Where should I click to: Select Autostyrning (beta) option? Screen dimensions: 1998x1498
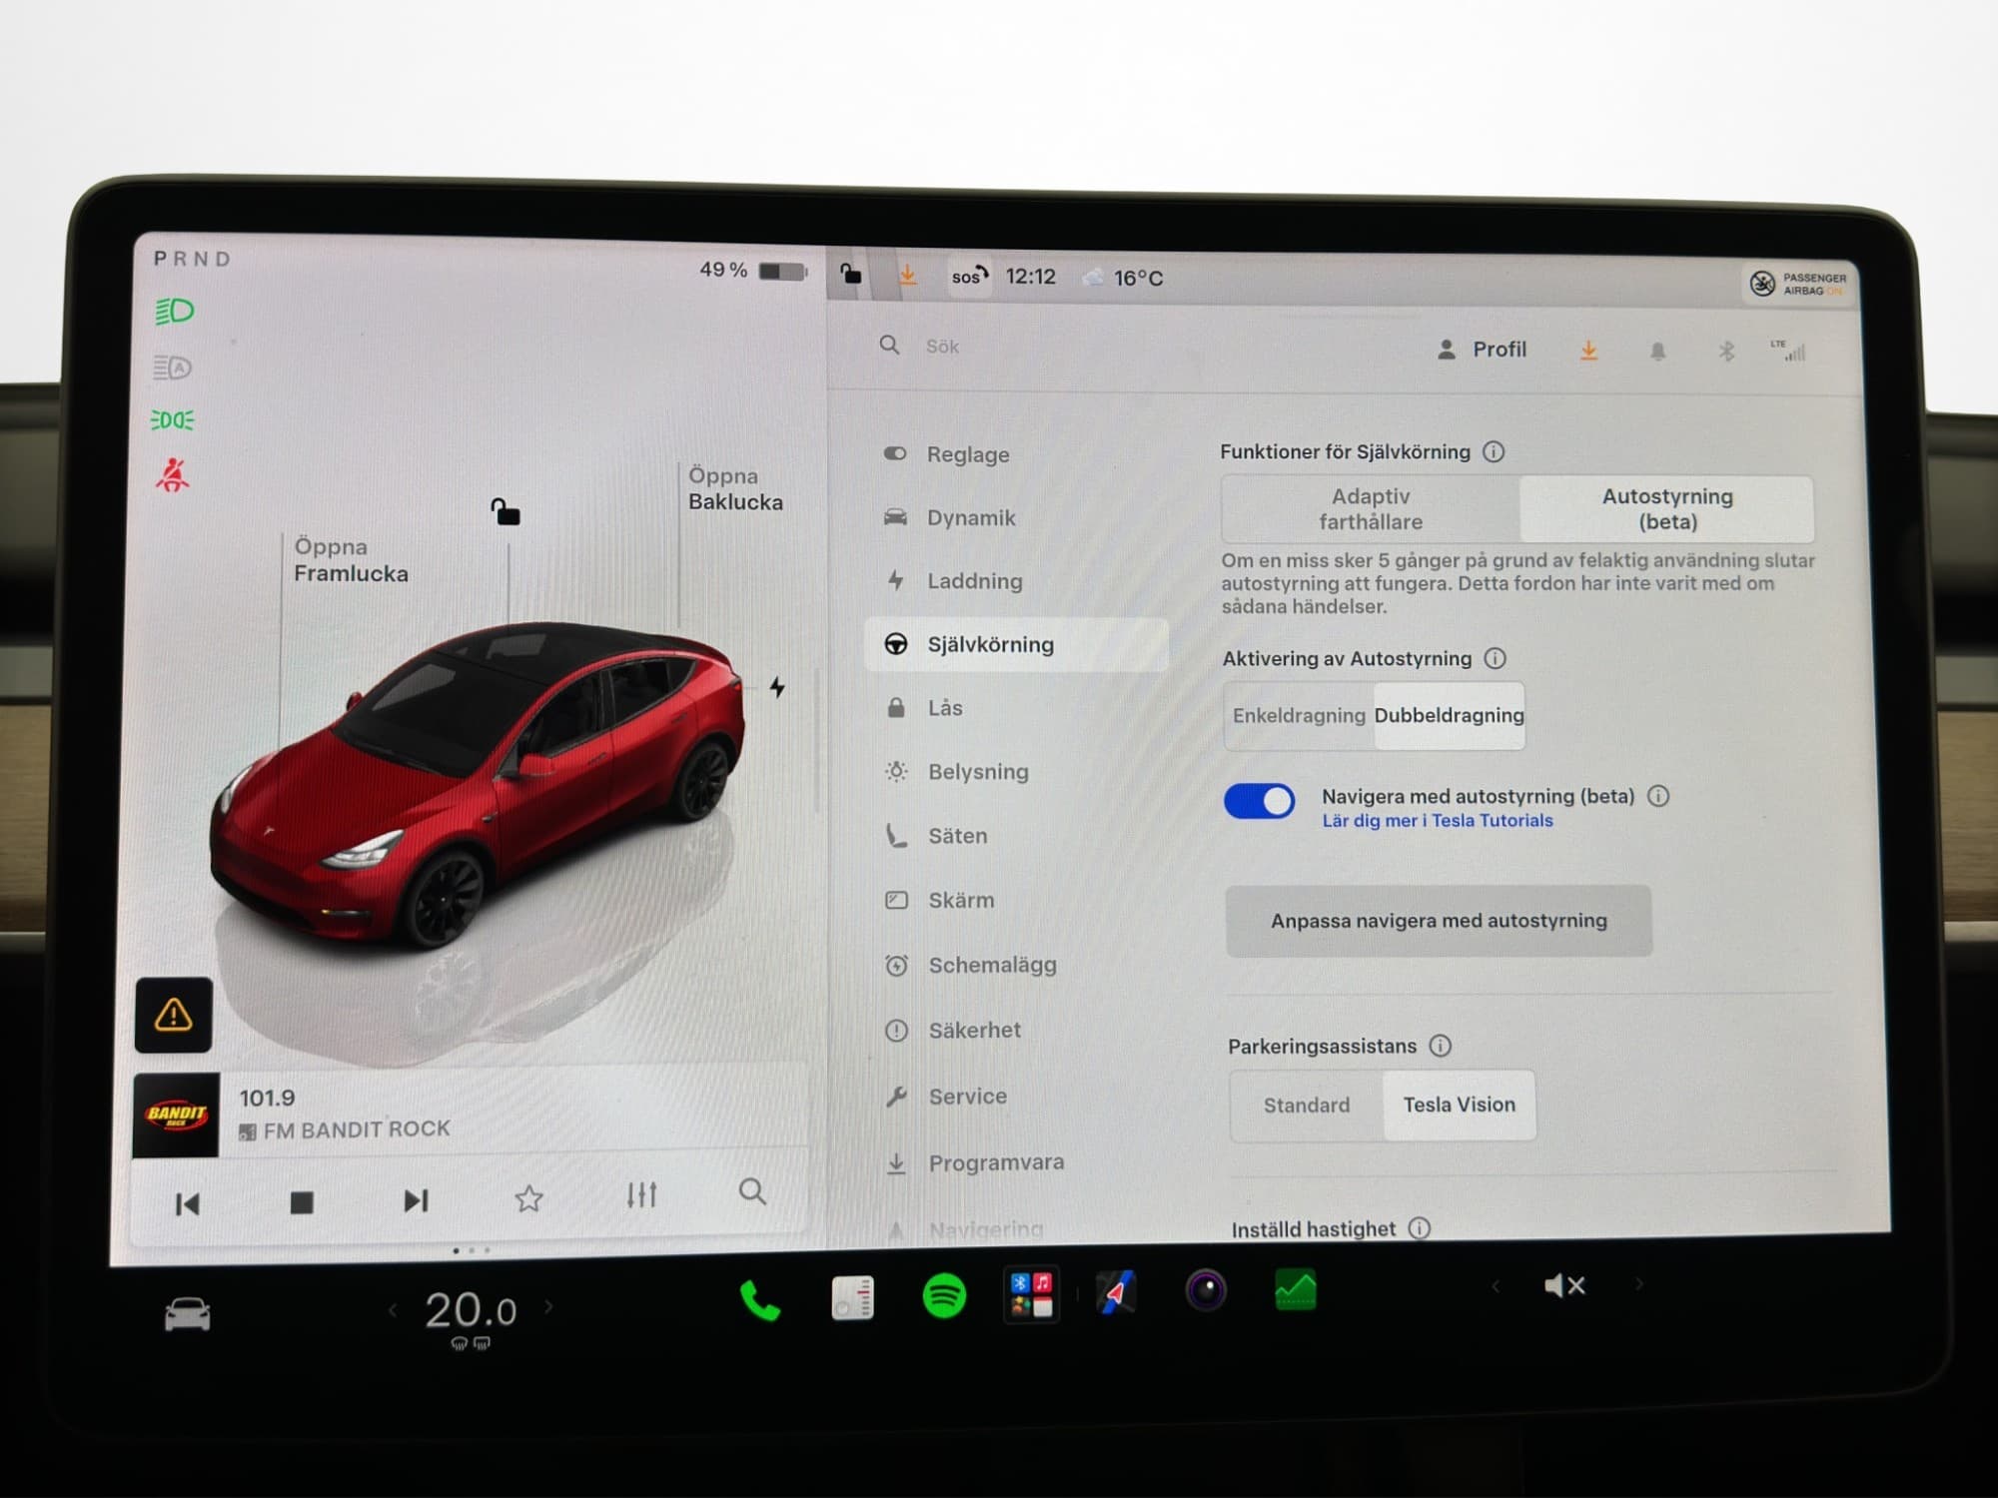pyautogui.click(x=1667, y=509)
